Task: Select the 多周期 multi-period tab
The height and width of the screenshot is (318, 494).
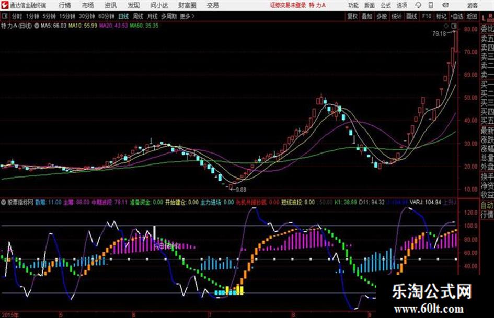Action: [x=169, y=16]
